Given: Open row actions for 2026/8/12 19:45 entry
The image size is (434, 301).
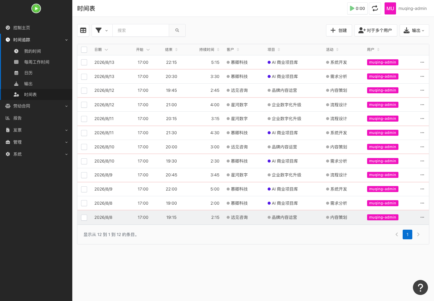Looking at the screenshot, I should [x=422, y=90].
